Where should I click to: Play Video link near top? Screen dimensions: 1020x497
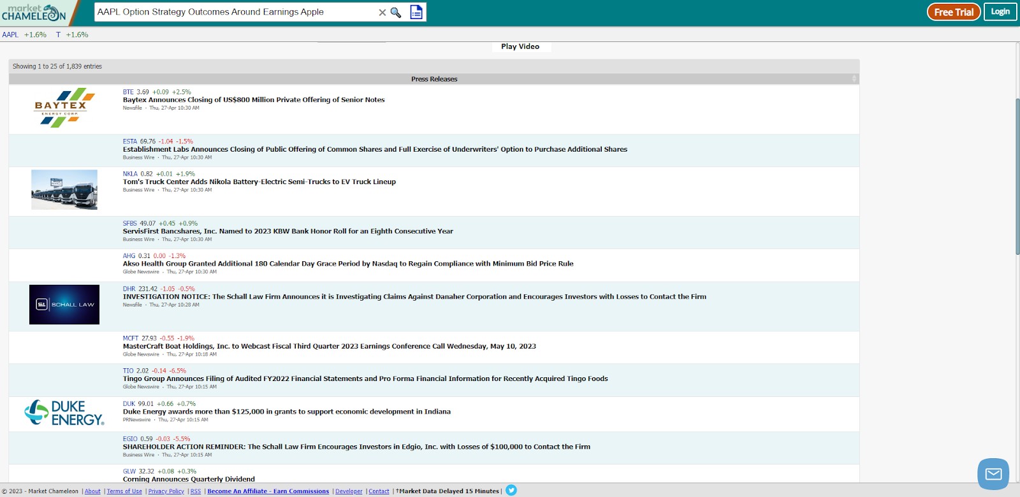click(x=520, y=47)
